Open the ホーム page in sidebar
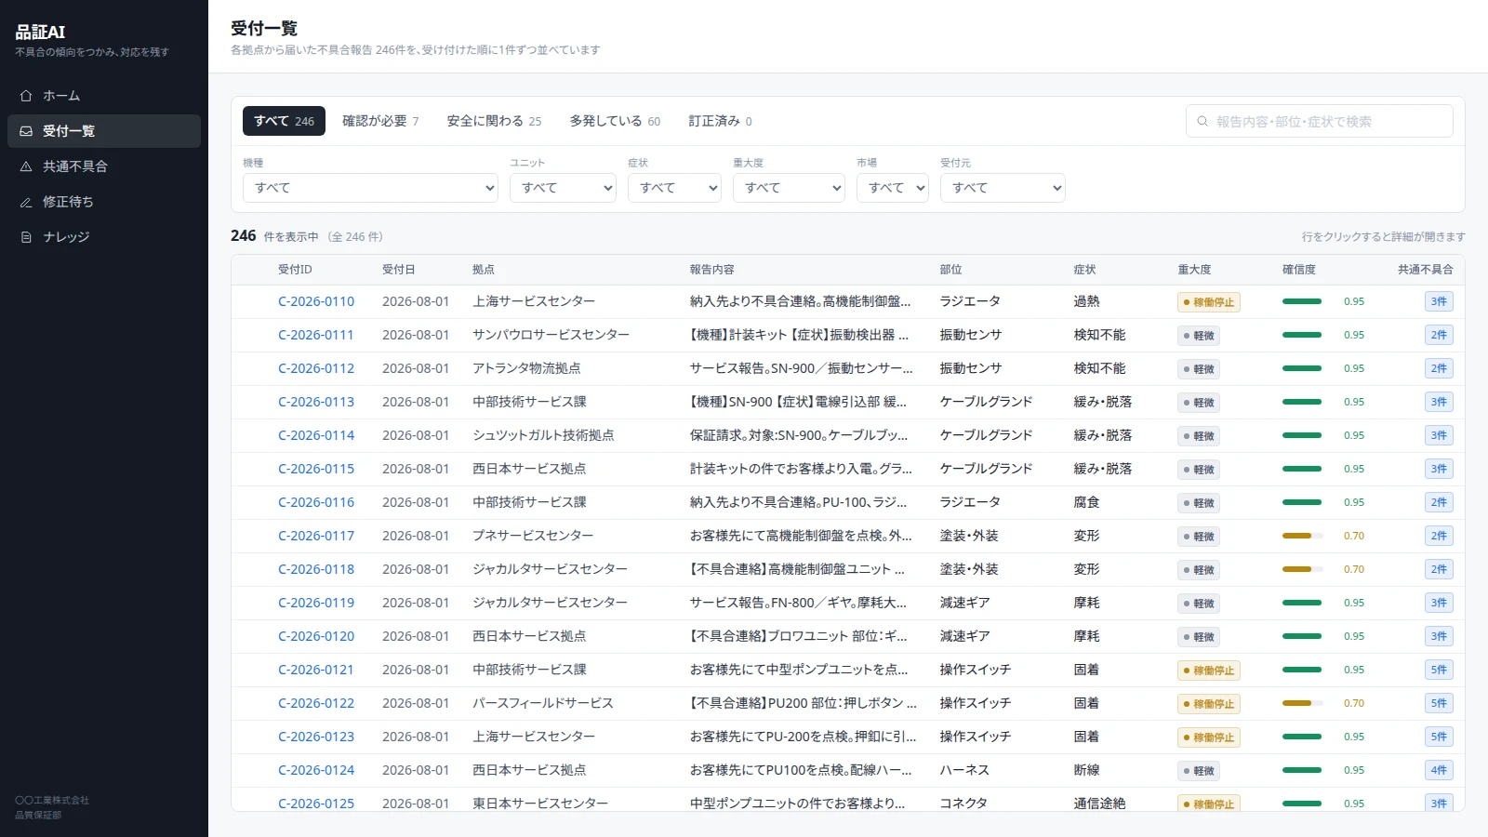The image size is (1488, 837). [104, 96]
